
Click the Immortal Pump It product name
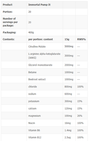click(39, 5)
